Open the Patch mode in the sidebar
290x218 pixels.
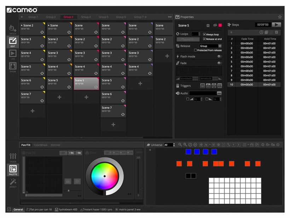[13, 29]
